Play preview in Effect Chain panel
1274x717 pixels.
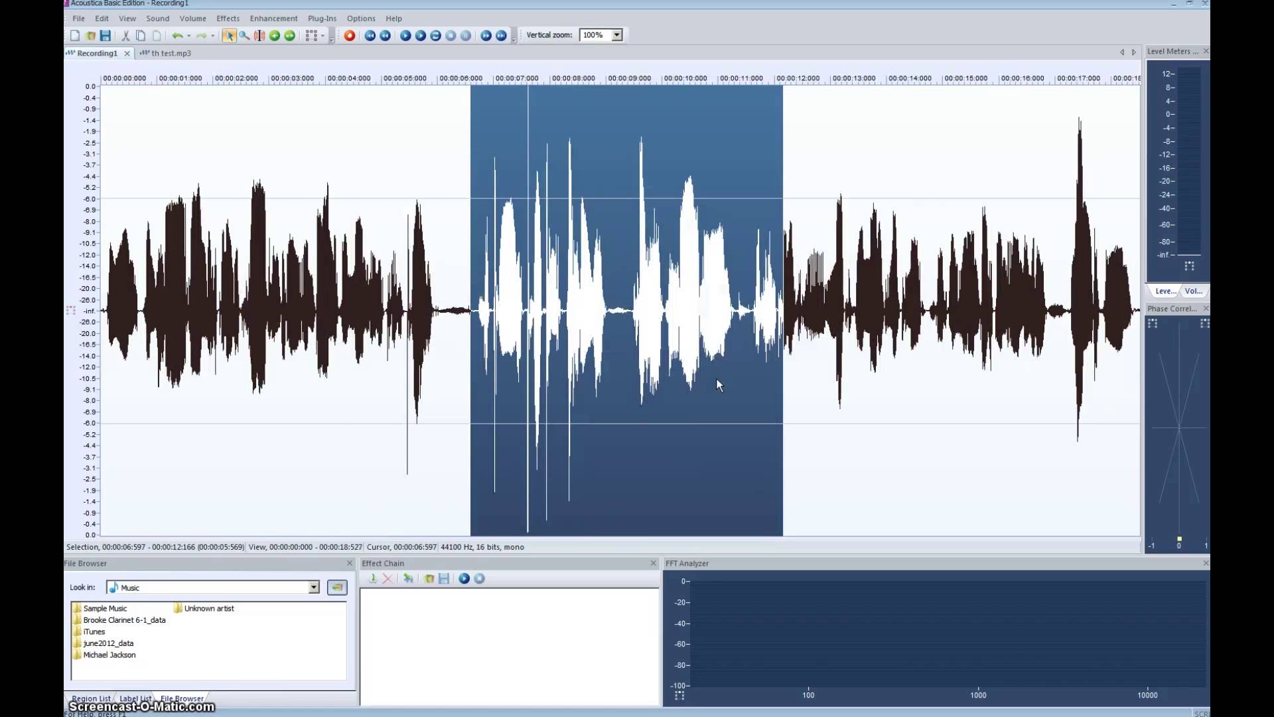[464, 579]
